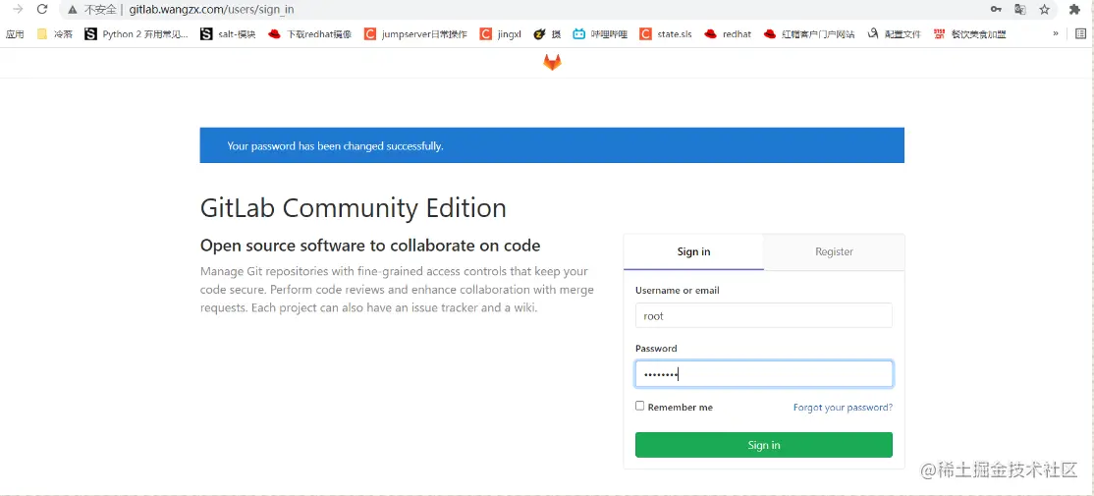
Task: Switch to the Register tab
Action: coord(834,251)
